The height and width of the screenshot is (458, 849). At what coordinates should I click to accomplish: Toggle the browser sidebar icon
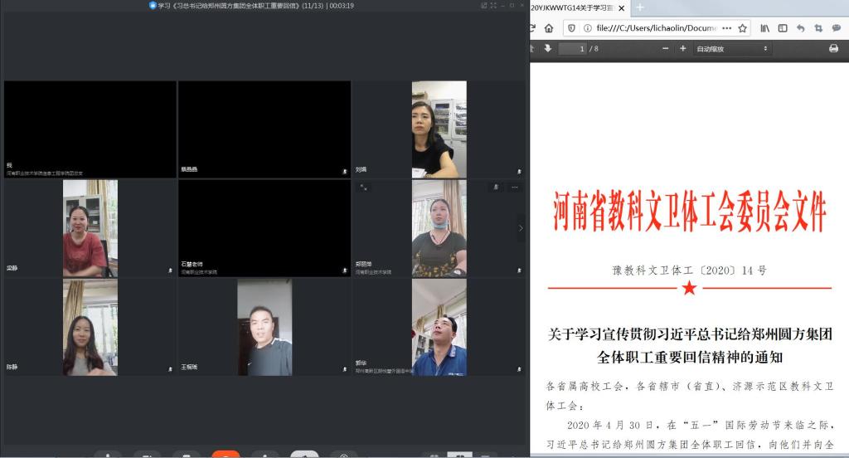(x=783, y=28)
